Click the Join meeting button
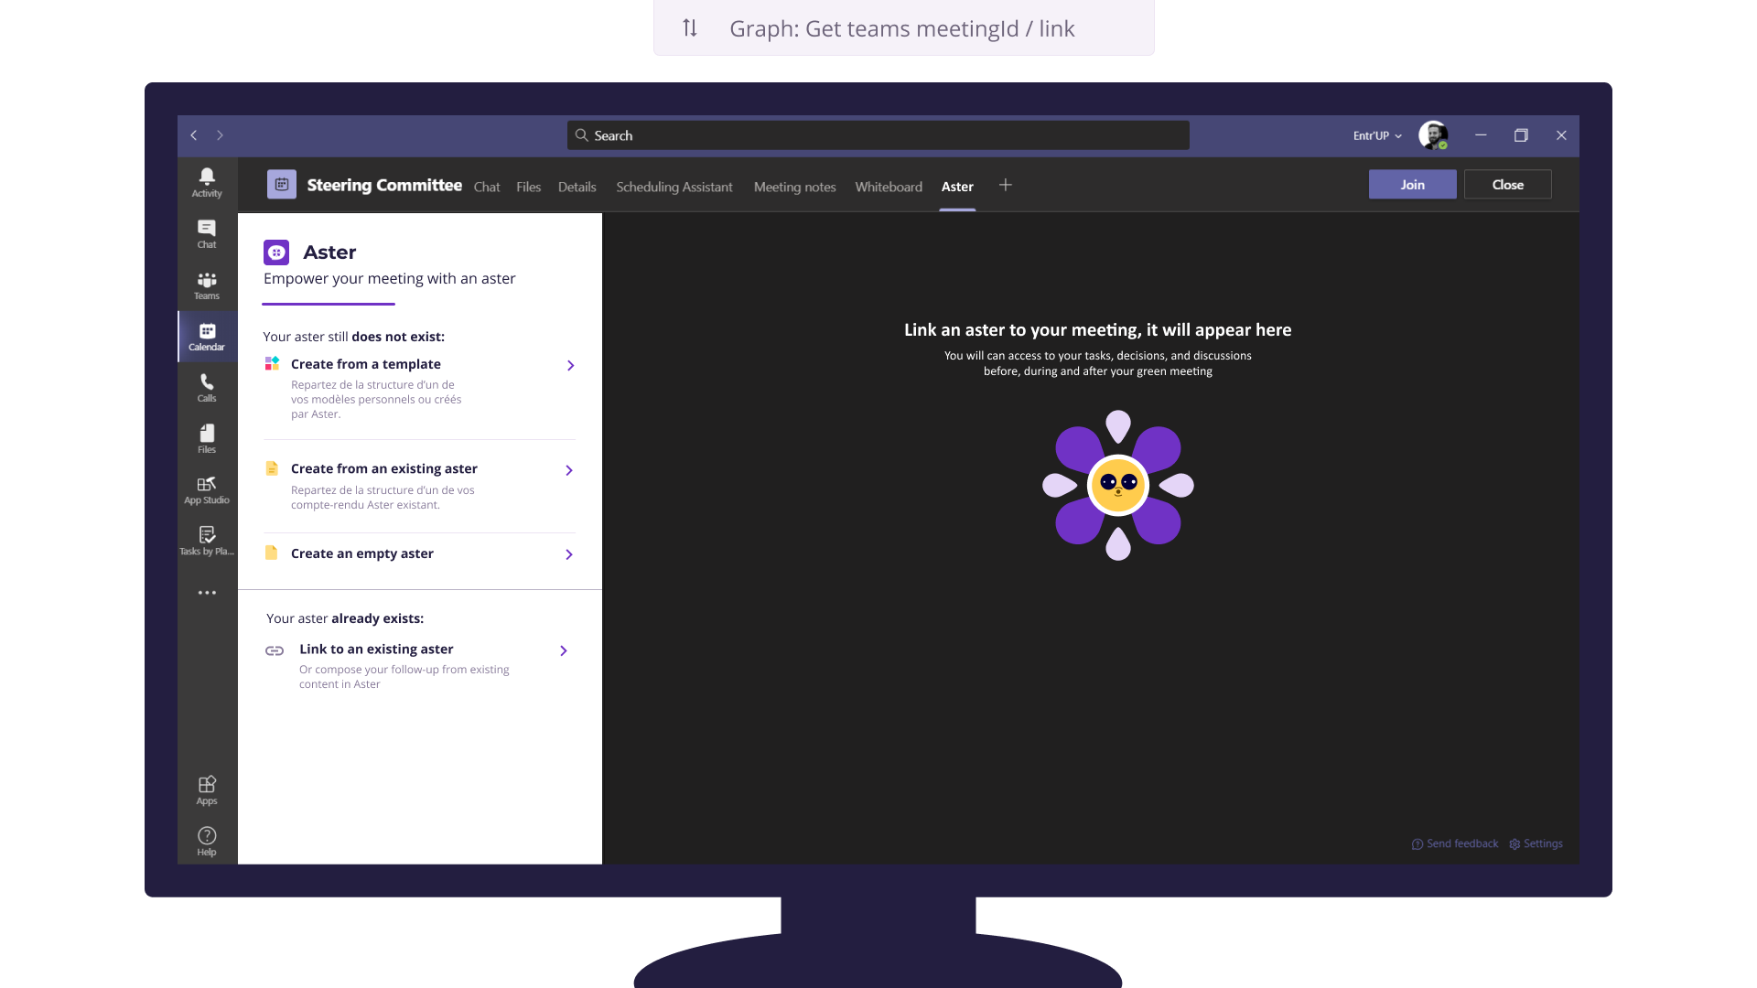The width and height of the screenshot is (1757, 988). (x=1411, y=185)
